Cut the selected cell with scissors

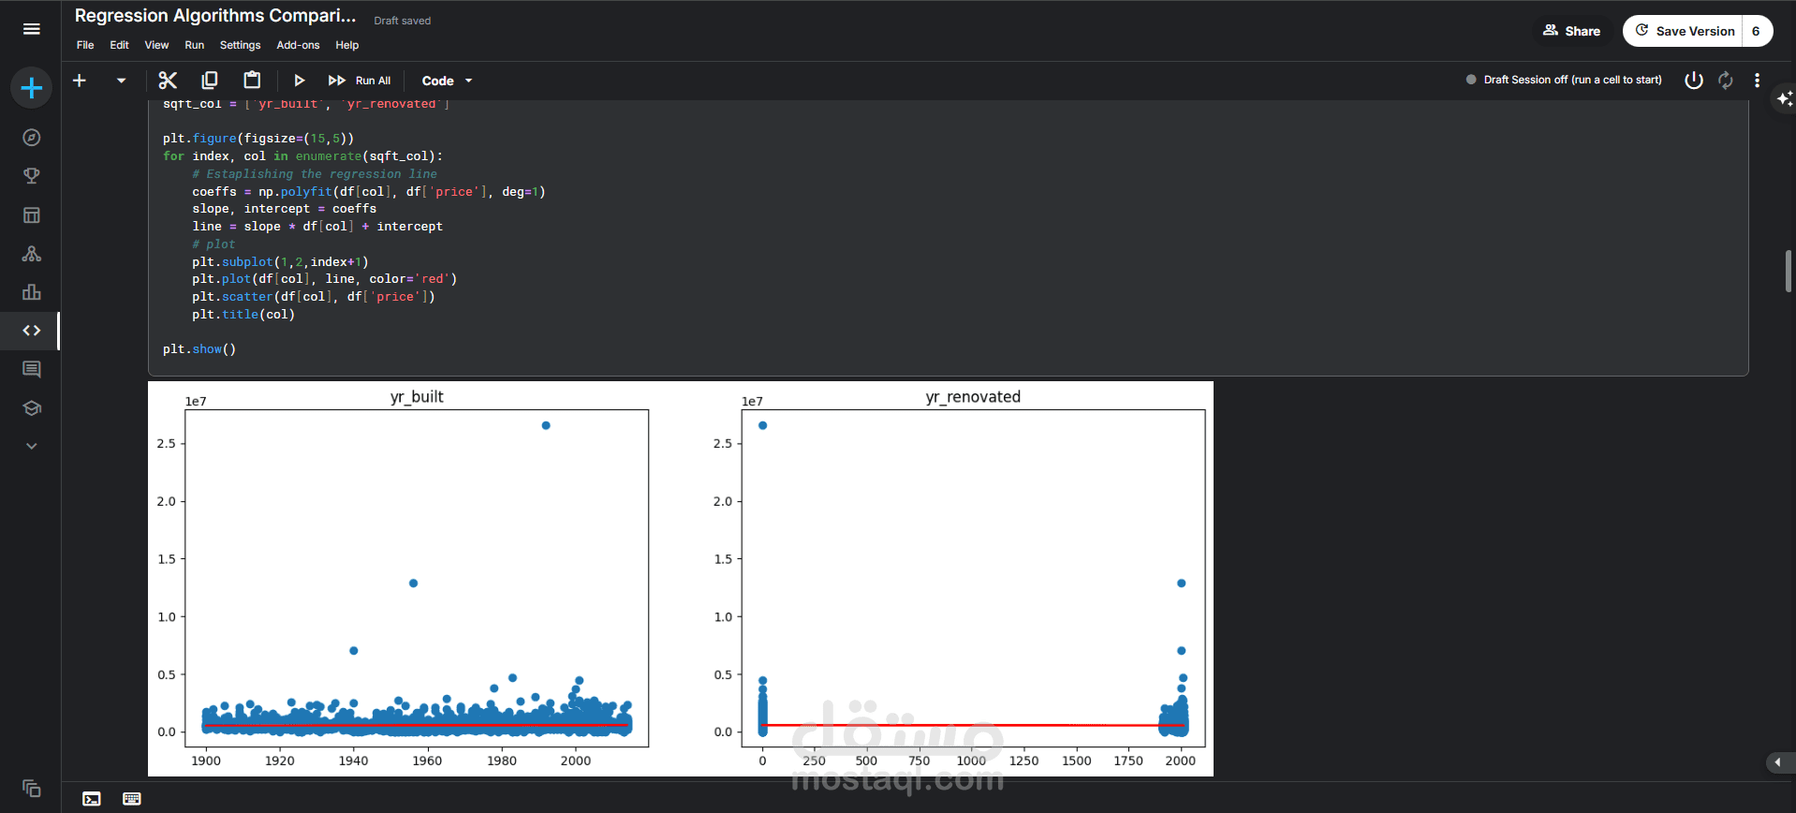point(168,81)
